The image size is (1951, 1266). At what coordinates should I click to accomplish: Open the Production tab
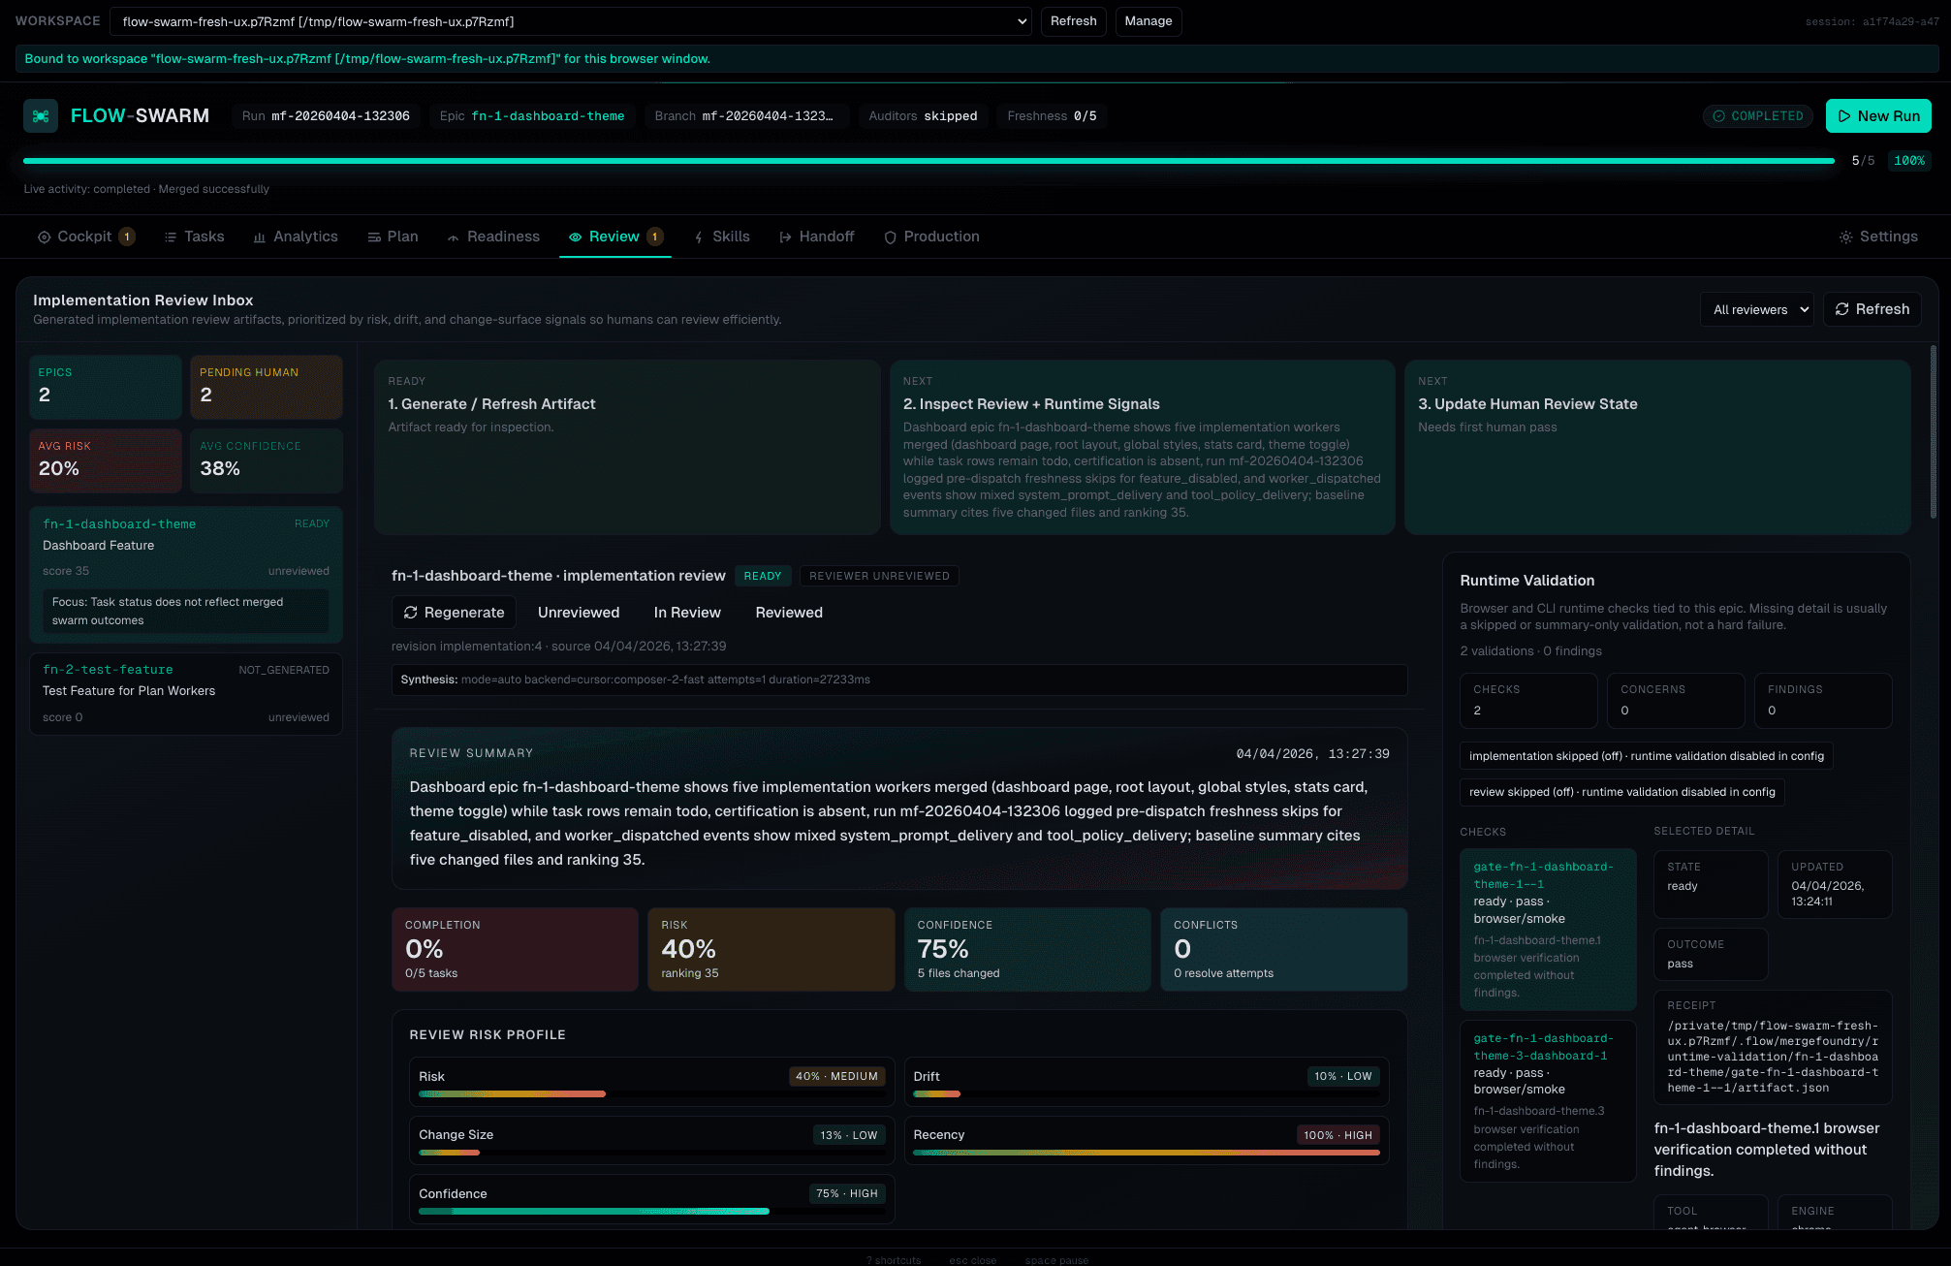point(931,237)
